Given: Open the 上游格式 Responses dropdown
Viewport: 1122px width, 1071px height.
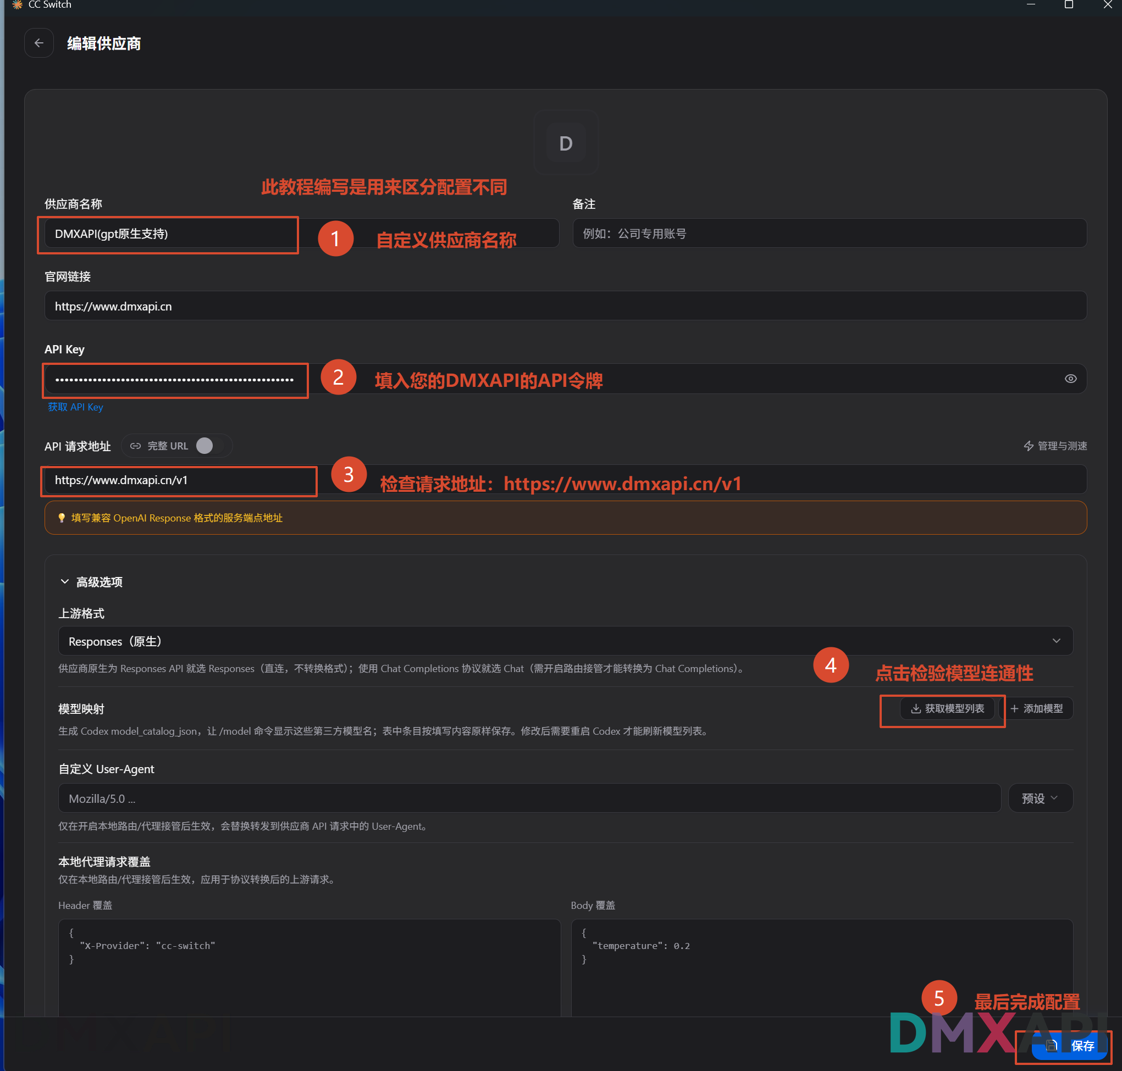Looking at the screenshot, I should tap(565, 641).
